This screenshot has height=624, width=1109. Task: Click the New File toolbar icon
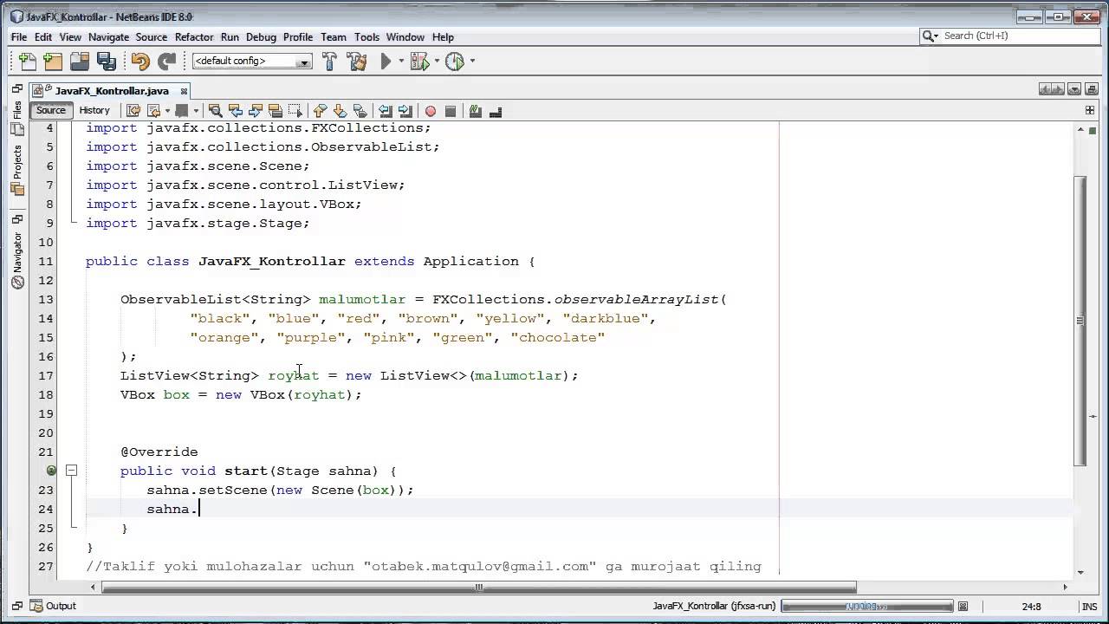pos(27,61)
